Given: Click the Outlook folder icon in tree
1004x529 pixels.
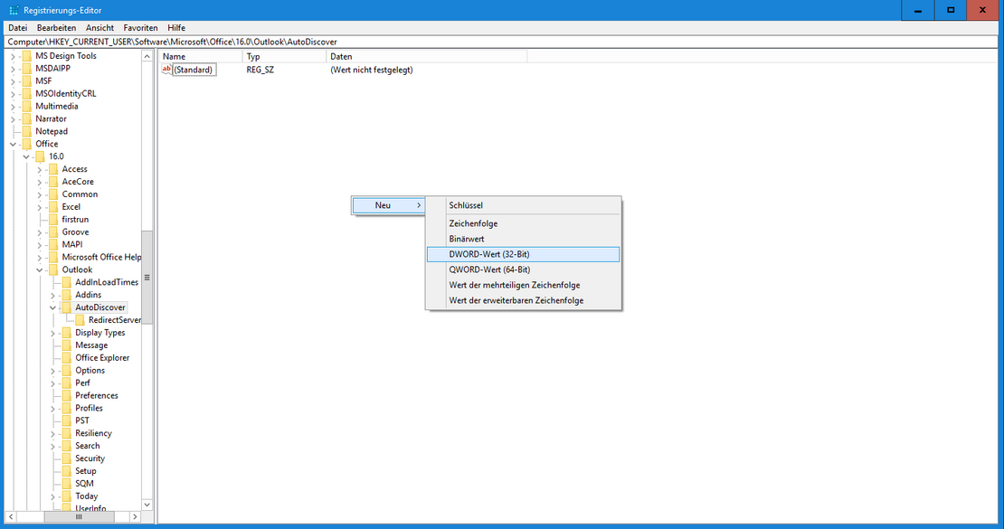Looking at the screenshot, I should tap(53, 269).
